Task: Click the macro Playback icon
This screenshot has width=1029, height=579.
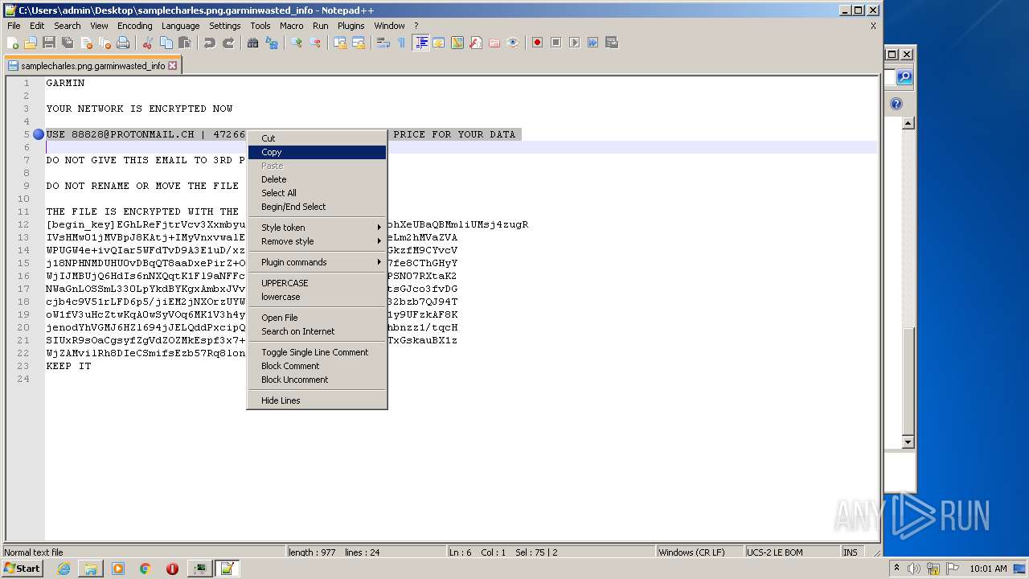Action: (x=574, y=43)
